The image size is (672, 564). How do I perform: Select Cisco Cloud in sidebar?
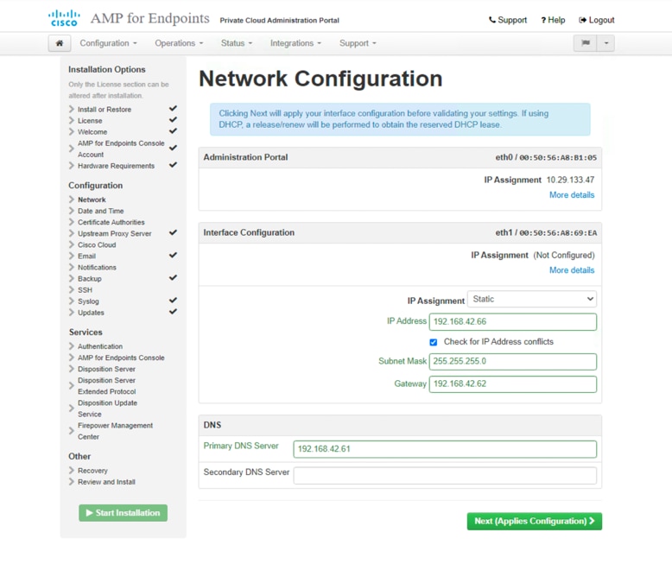point(97,245)
